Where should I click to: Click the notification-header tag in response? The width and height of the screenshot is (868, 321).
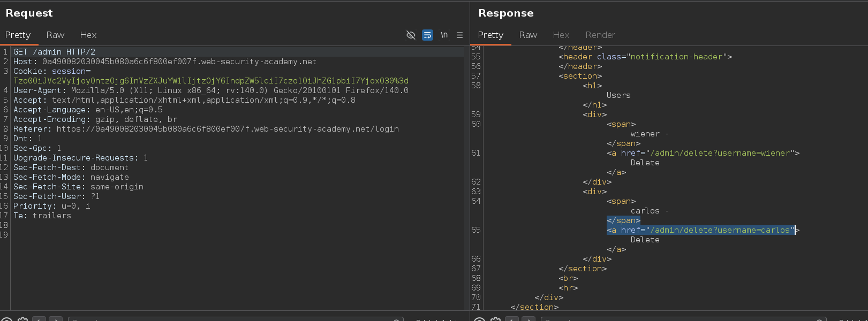coord(645,57)
